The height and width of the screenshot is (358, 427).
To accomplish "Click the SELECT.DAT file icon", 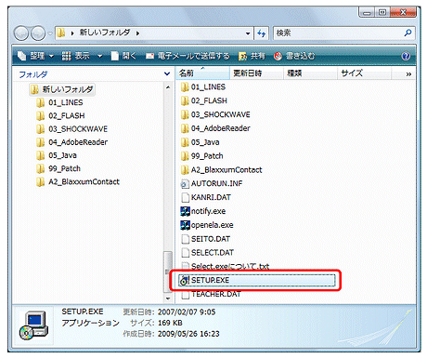I will (185, 253).
